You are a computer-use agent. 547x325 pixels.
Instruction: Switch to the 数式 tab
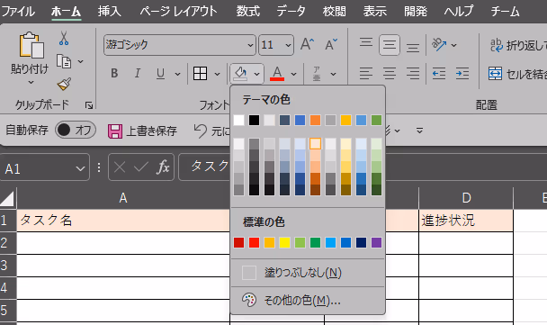248,11
